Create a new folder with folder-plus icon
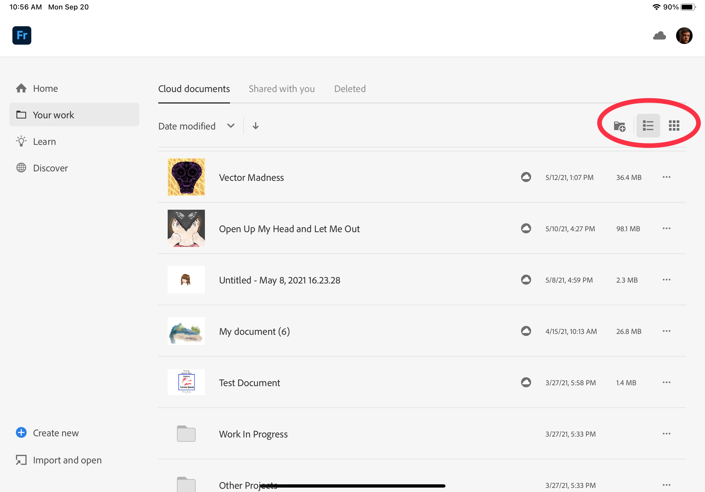705x492 pixels. pos(619,126)
